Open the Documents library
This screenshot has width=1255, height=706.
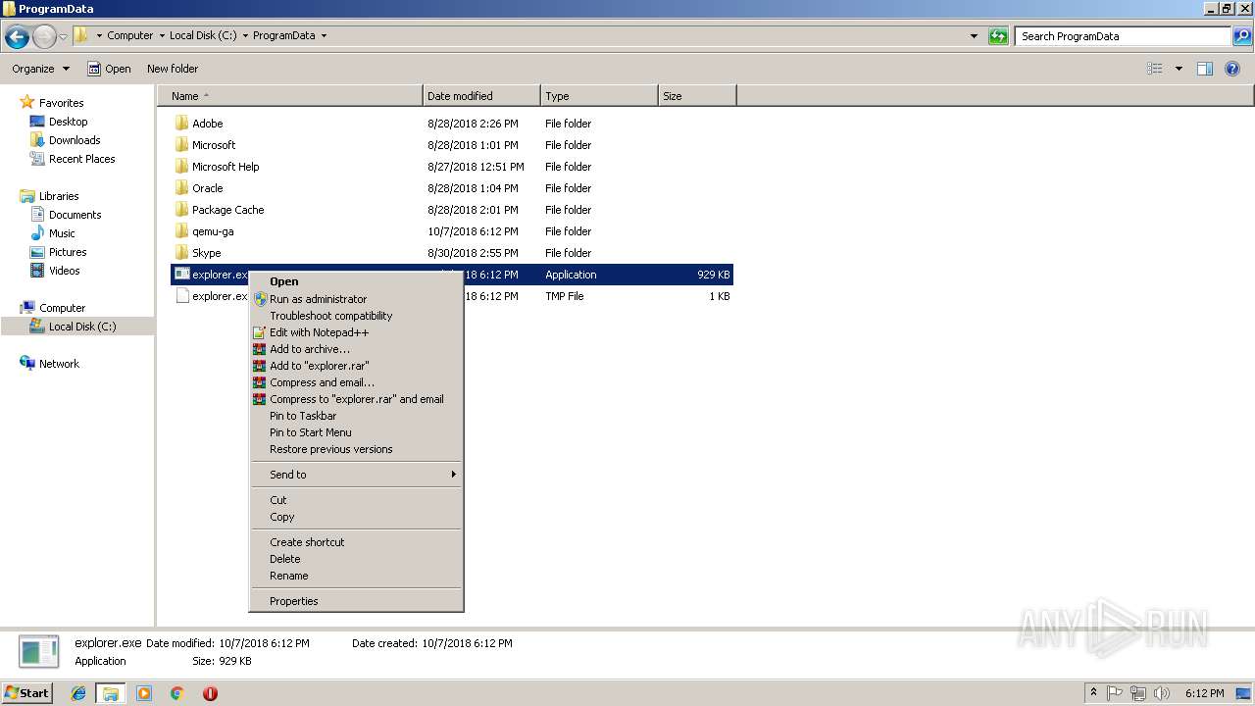tap(66, 215)
